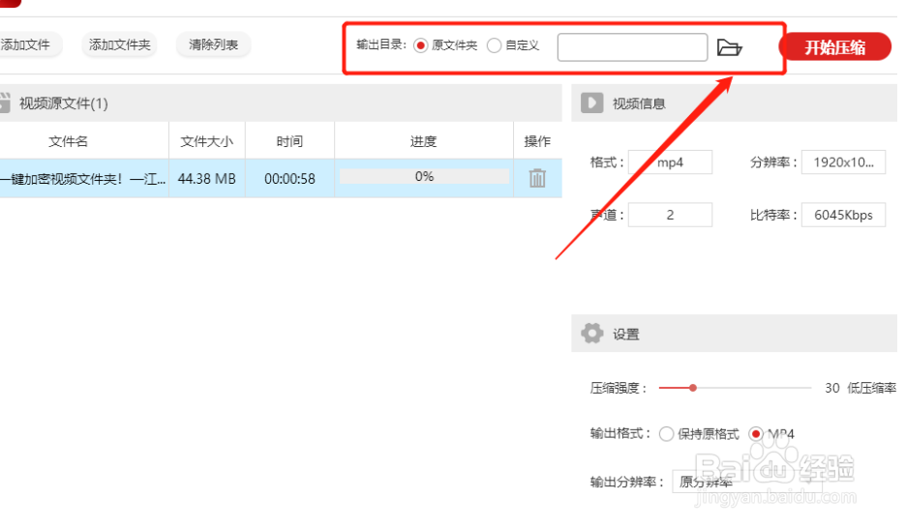
Task: Click the 分辨率 1920x10... field
Action: 844,162
